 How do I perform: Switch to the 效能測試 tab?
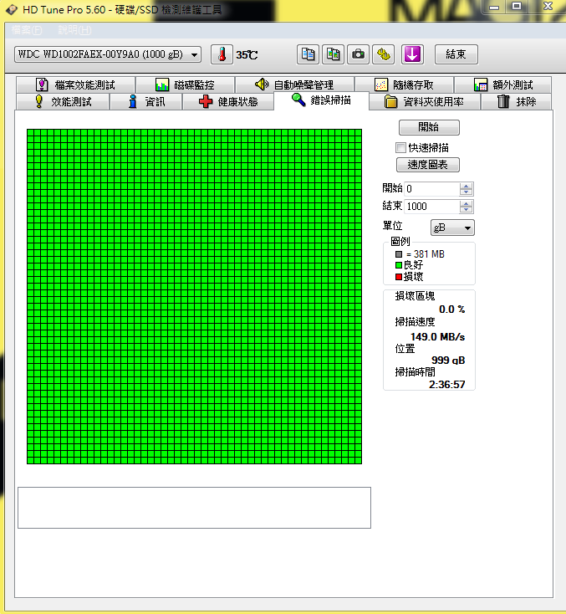tap(63, 102)
